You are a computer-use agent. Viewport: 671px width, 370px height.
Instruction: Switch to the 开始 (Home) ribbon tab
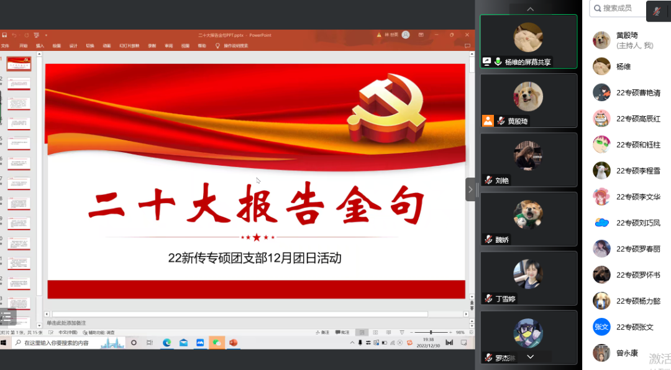tap(23, 46)
